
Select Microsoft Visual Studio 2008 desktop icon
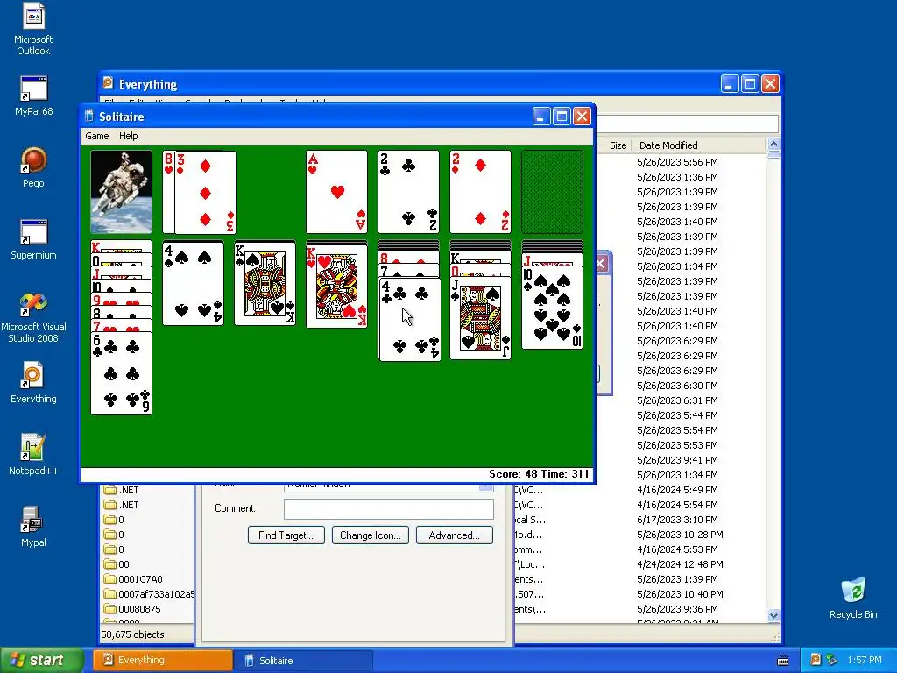click(x=33, y=317)
